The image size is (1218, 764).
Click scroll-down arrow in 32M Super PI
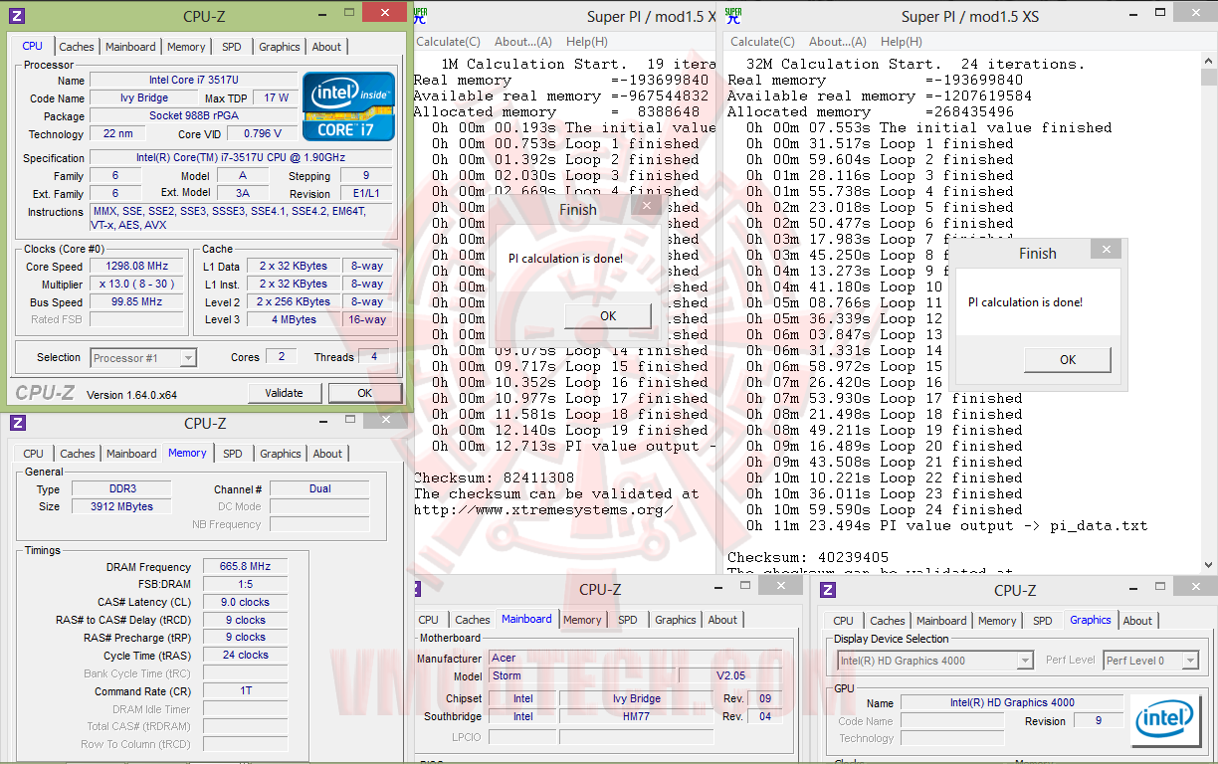tap(1209, 563)
